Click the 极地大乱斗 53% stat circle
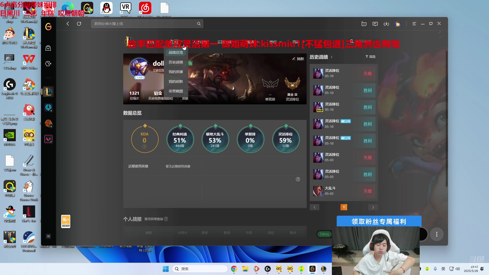 point(215,139)
